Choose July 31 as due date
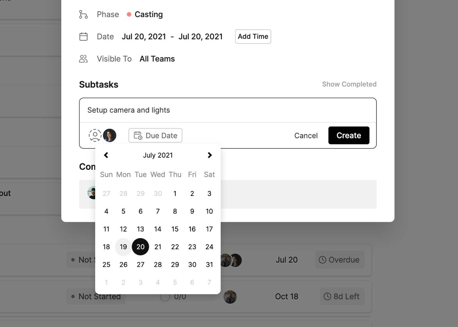Viewport: 458px width, 327px height. click(209, 265)
